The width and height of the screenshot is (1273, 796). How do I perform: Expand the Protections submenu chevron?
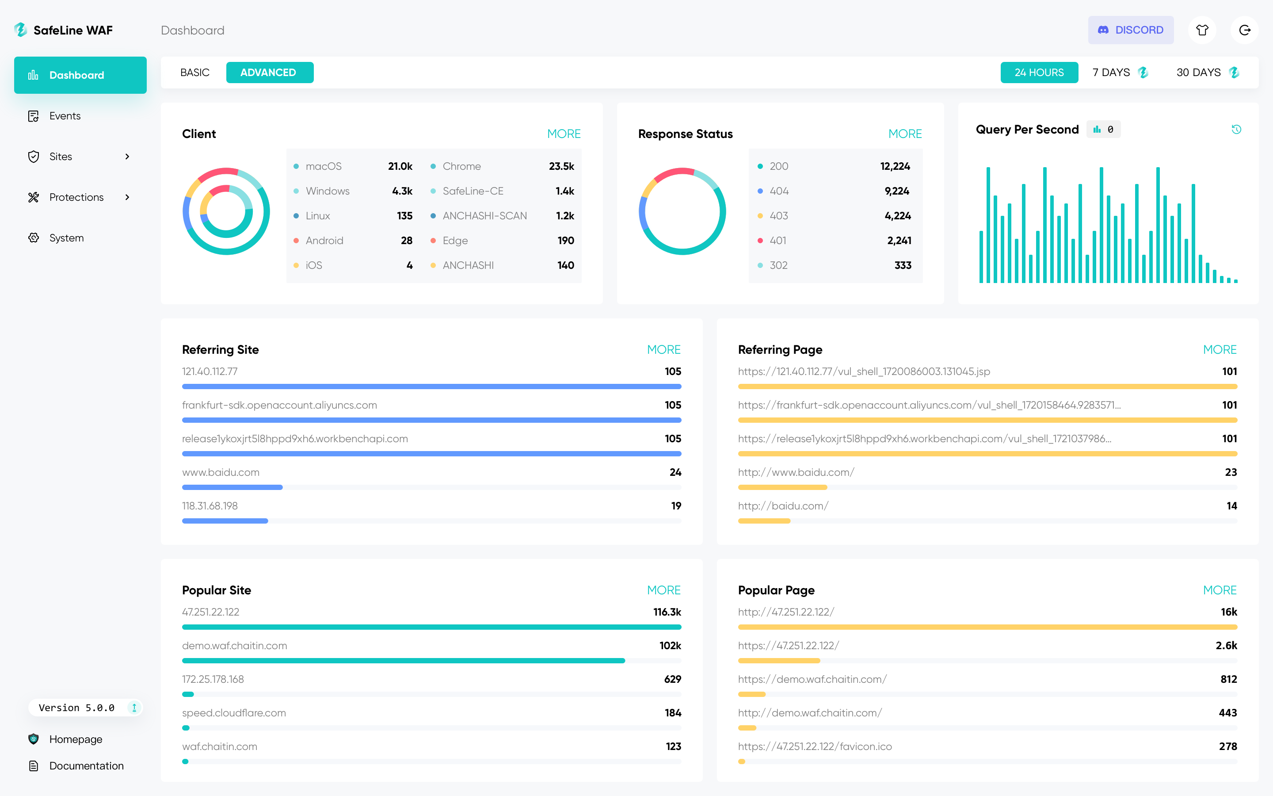[127, 197]
